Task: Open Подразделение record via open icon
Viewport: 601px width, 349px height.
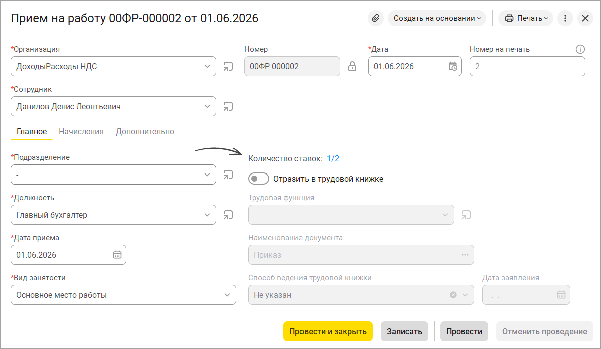Action: pos(228,174)
